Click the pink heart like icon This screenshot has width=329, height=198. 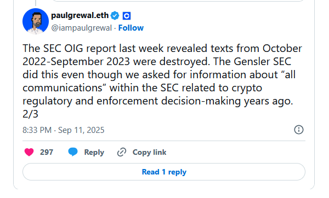pyautogui.click(x=29, y=152)
